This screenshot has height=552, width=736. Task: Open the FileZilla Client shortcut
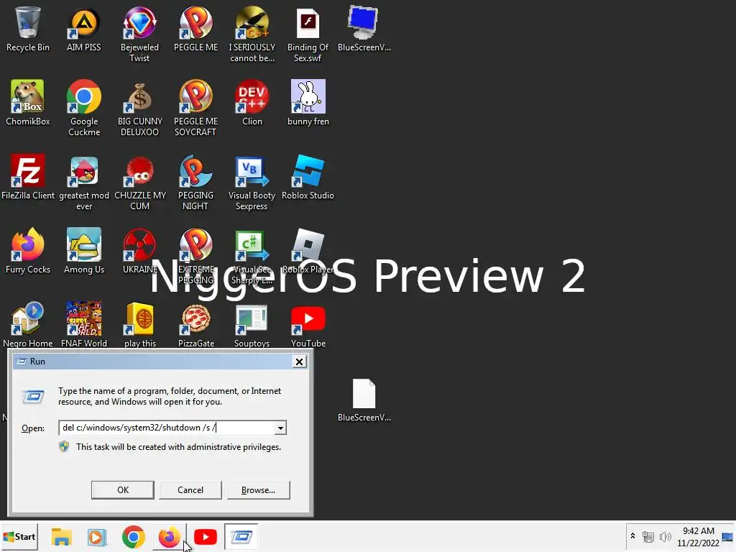tap(28, 177)
